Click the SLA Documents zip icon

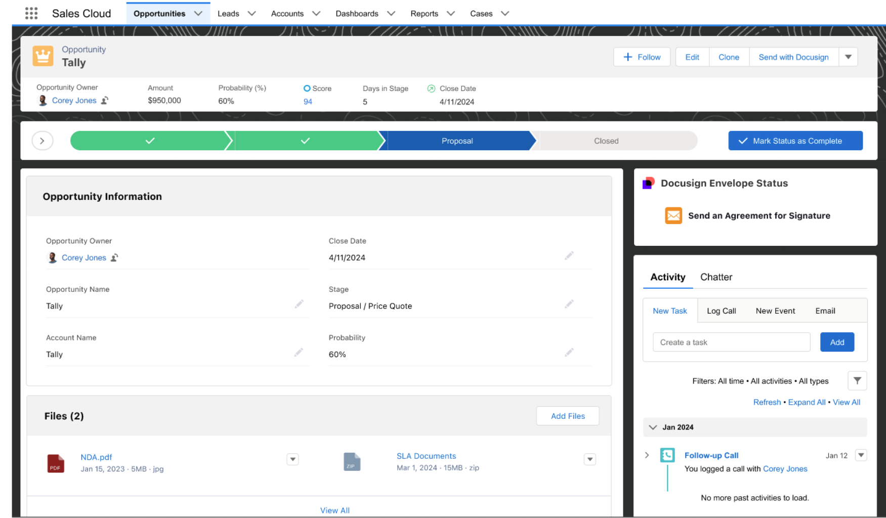(352, 462)
